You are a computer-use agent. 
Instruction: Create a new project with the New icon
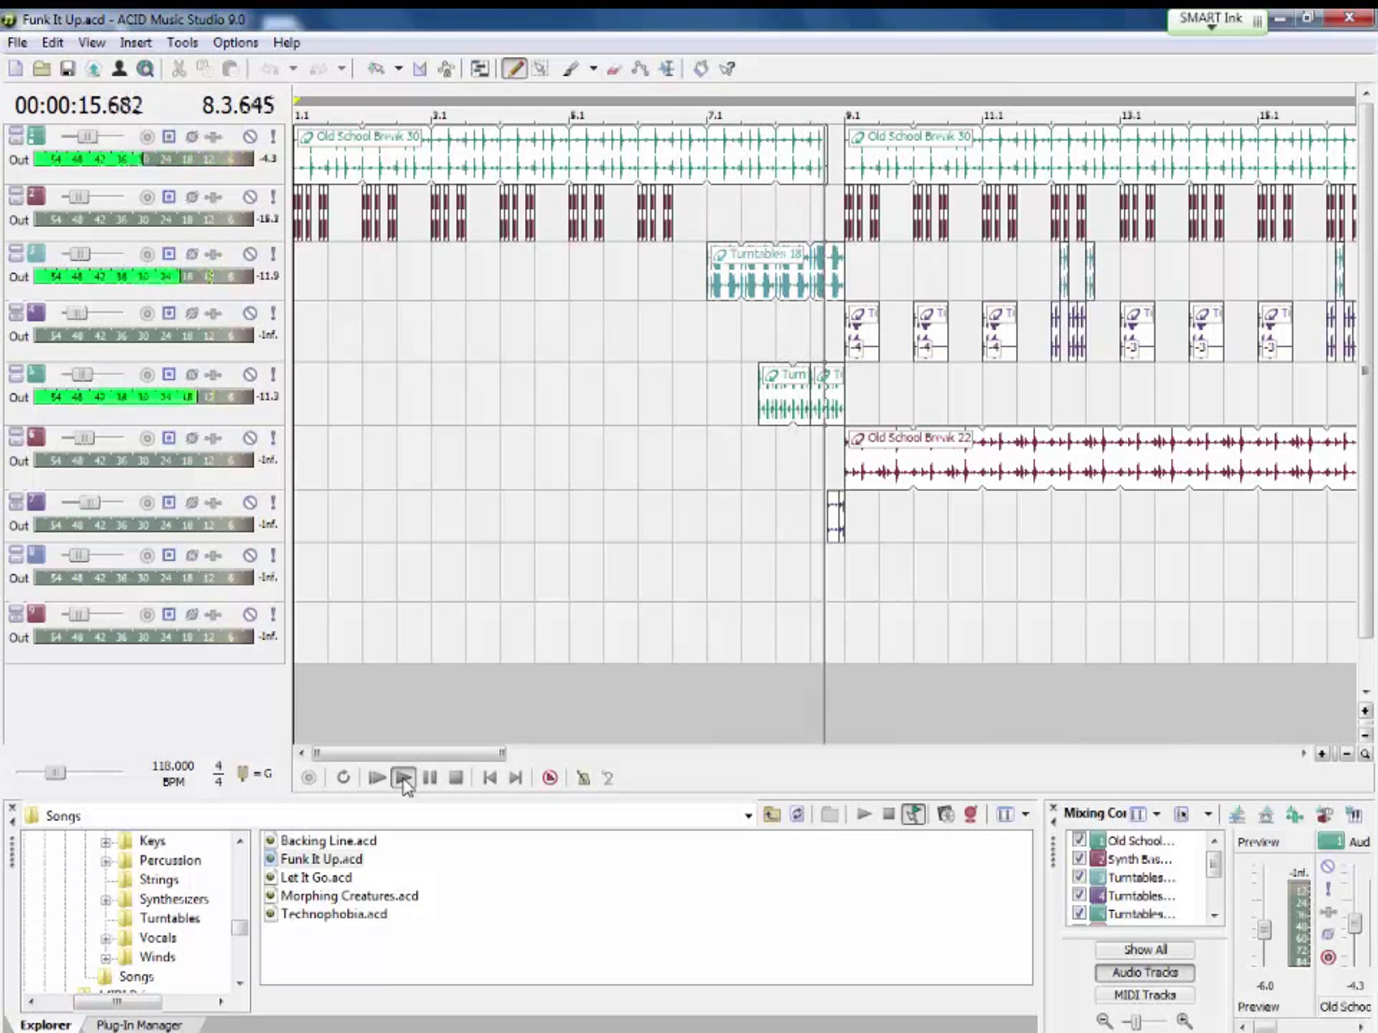coord(16,68)
